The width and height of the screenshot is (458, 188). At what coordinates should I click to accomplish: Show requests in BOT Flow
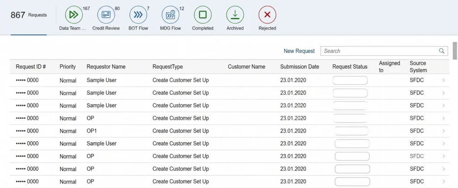pos(138,15)
